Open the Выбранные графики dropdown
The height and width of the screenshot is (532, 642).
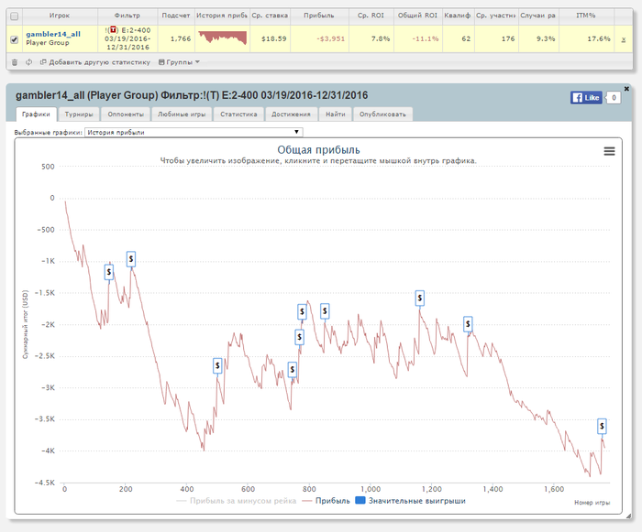(193, 132)
